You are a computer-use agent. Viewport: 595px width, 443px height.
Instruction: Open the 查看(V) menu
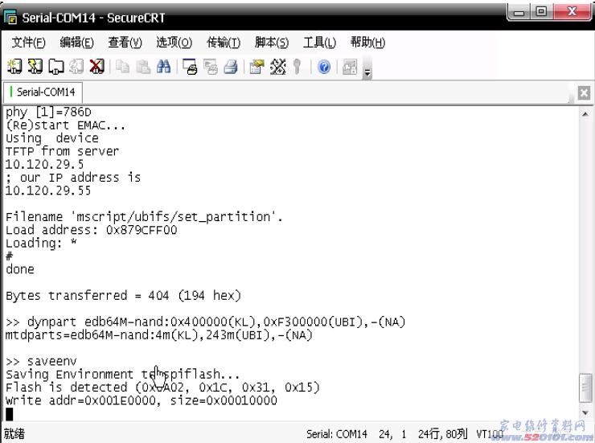pos(125,42)
